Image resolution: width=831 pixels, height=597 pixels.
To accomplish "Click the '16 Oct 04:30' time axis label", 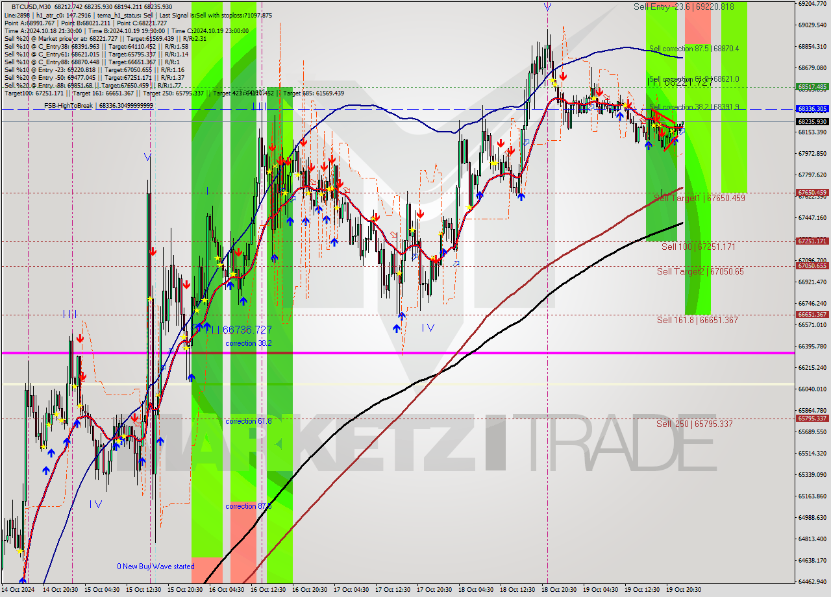I will click(226, 590).
